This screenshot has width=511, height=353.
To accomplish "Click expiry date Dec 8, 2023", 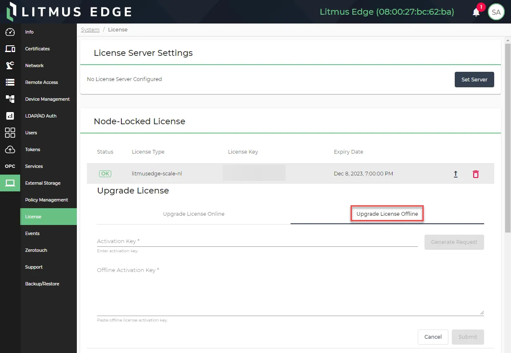I will (x=364, y=174).
